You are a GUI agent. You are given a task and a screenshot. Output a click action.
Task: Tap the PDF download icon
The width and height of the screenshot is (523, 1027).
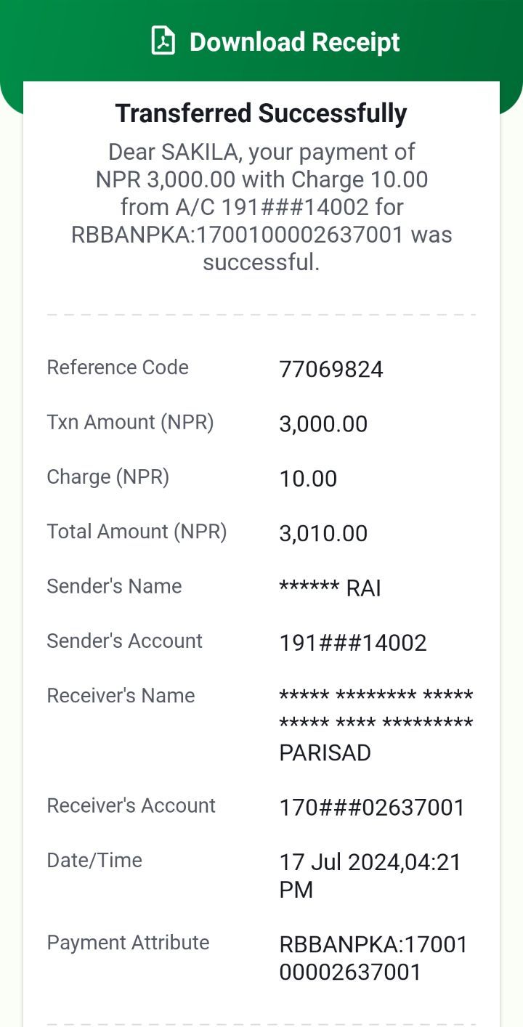[163, 41]
